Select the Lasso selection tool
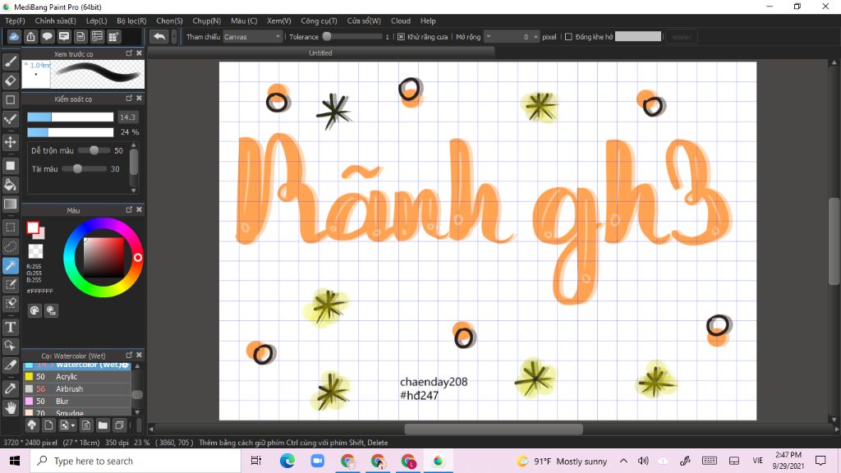The width and height of the screenshot is (841, 473). point(10,246)
